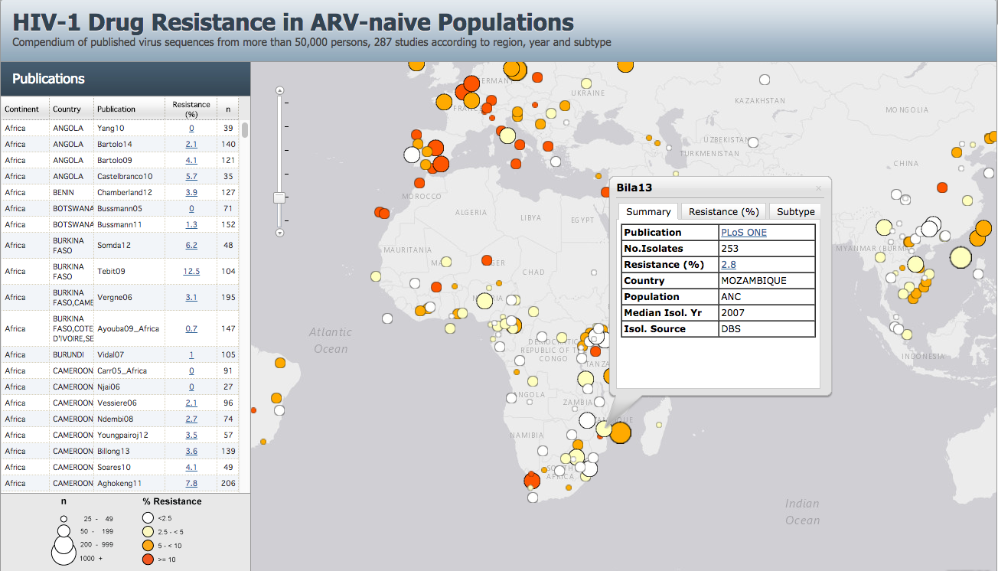Open the 12.5 resistance link for Tebit09
The image size is (998, 571).
tap(191, 272)
